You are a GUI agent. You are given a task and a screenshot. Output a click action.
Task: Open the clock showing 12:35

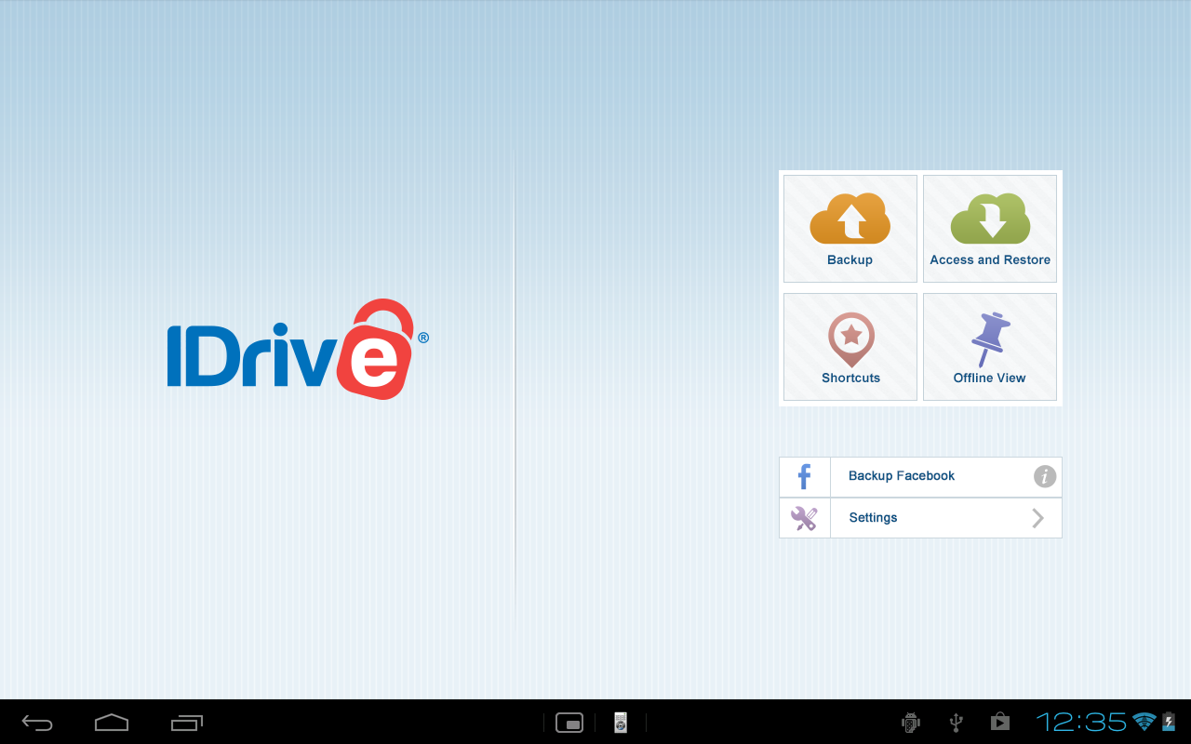[x=1081, y=723]
